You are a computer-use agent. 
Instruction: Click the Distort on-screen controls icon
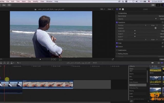[162, 47]
